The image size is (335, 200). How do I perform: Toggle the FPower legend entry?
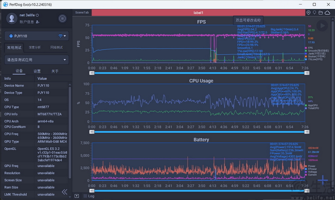click(x=311, y=169)
